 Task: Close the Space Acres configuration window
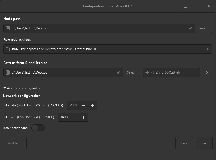[x=209, y=6]
